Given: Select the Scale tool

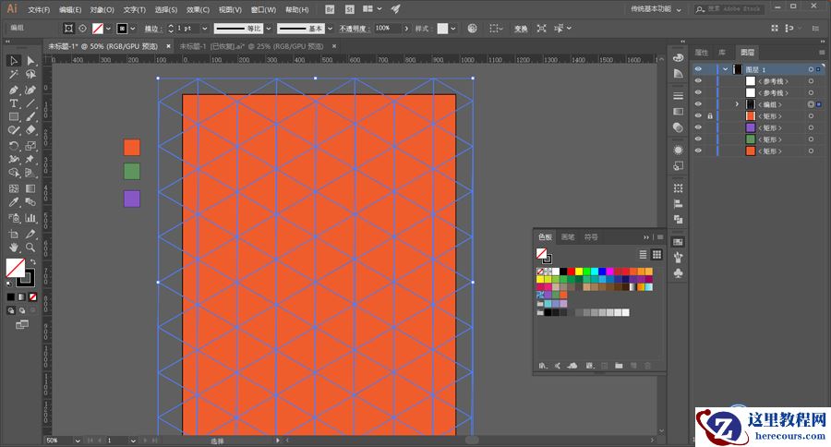Looking at the screenshot, I should pos(30,145).
